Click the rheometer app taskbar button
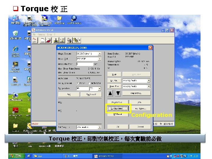Image resolution: width=212 pixels, height=159 pixels. pos(108,156)
